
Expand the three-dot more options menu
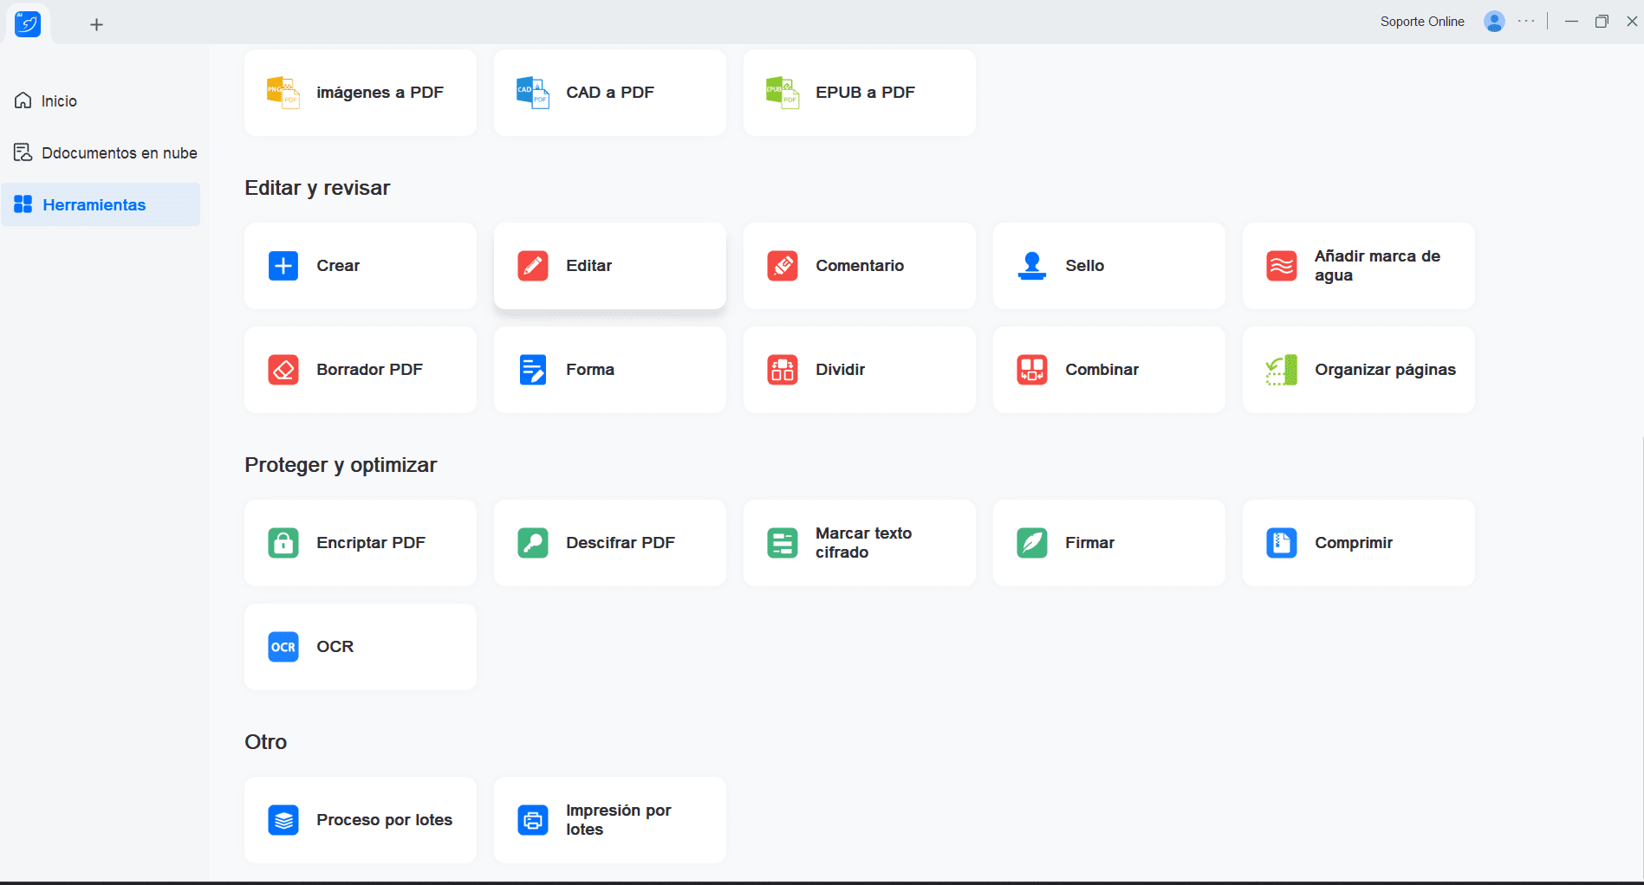click(1526, 22)
